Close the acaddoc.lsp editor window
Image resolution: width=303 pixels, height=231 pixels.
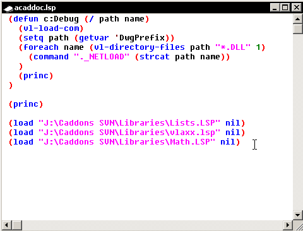[297, 8]
